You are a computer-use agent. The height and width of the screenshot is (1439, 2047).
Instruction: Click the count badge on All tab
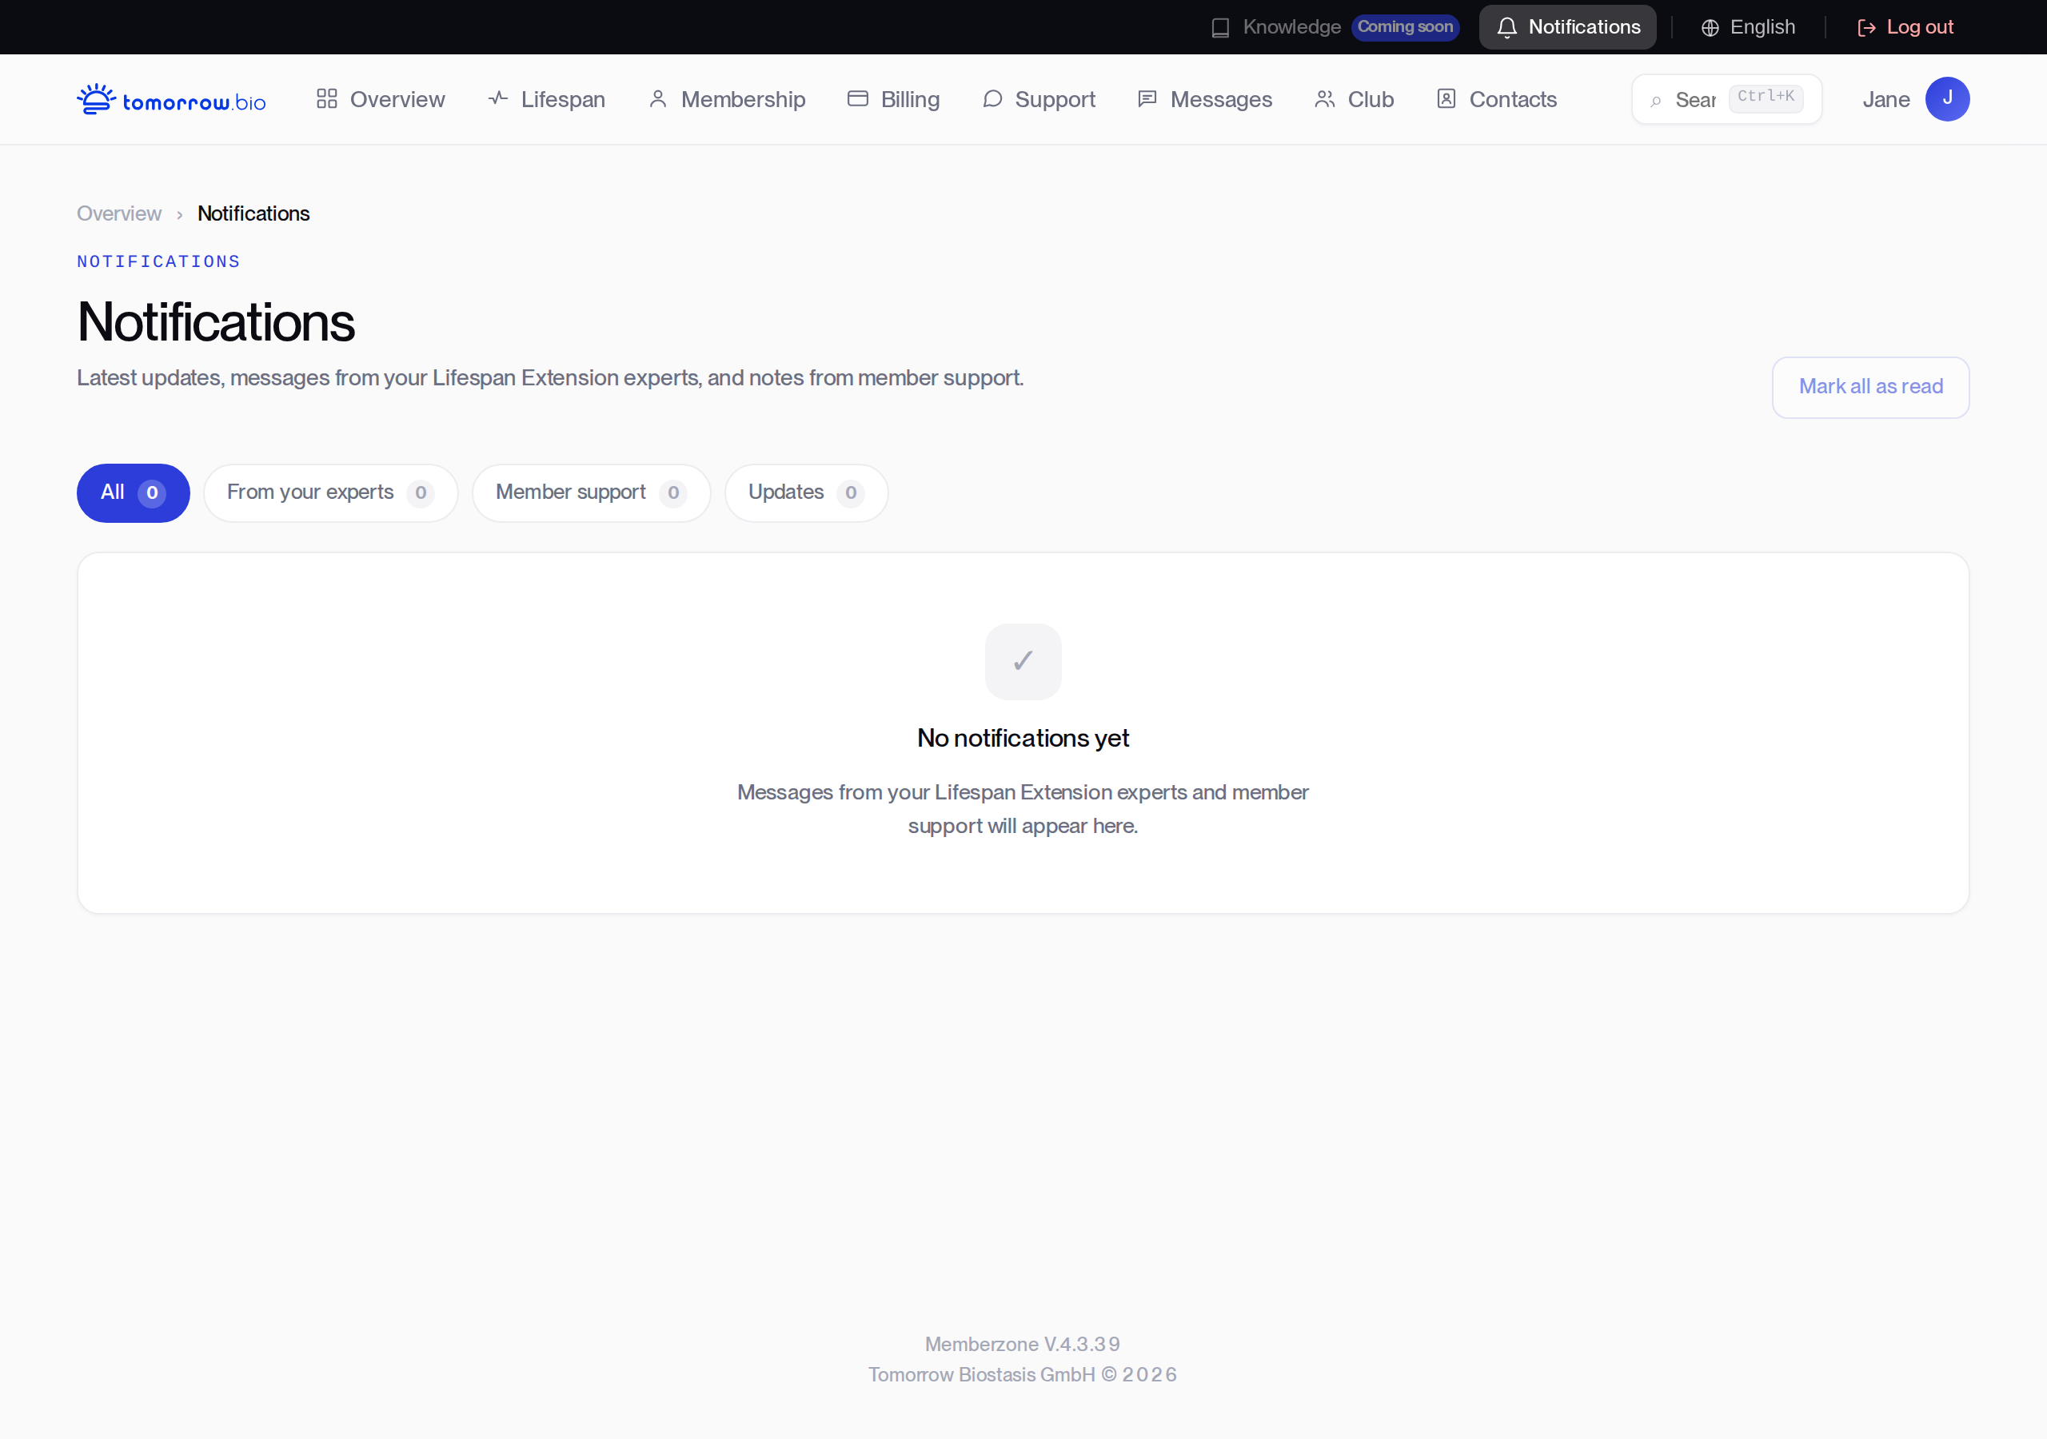152,493
